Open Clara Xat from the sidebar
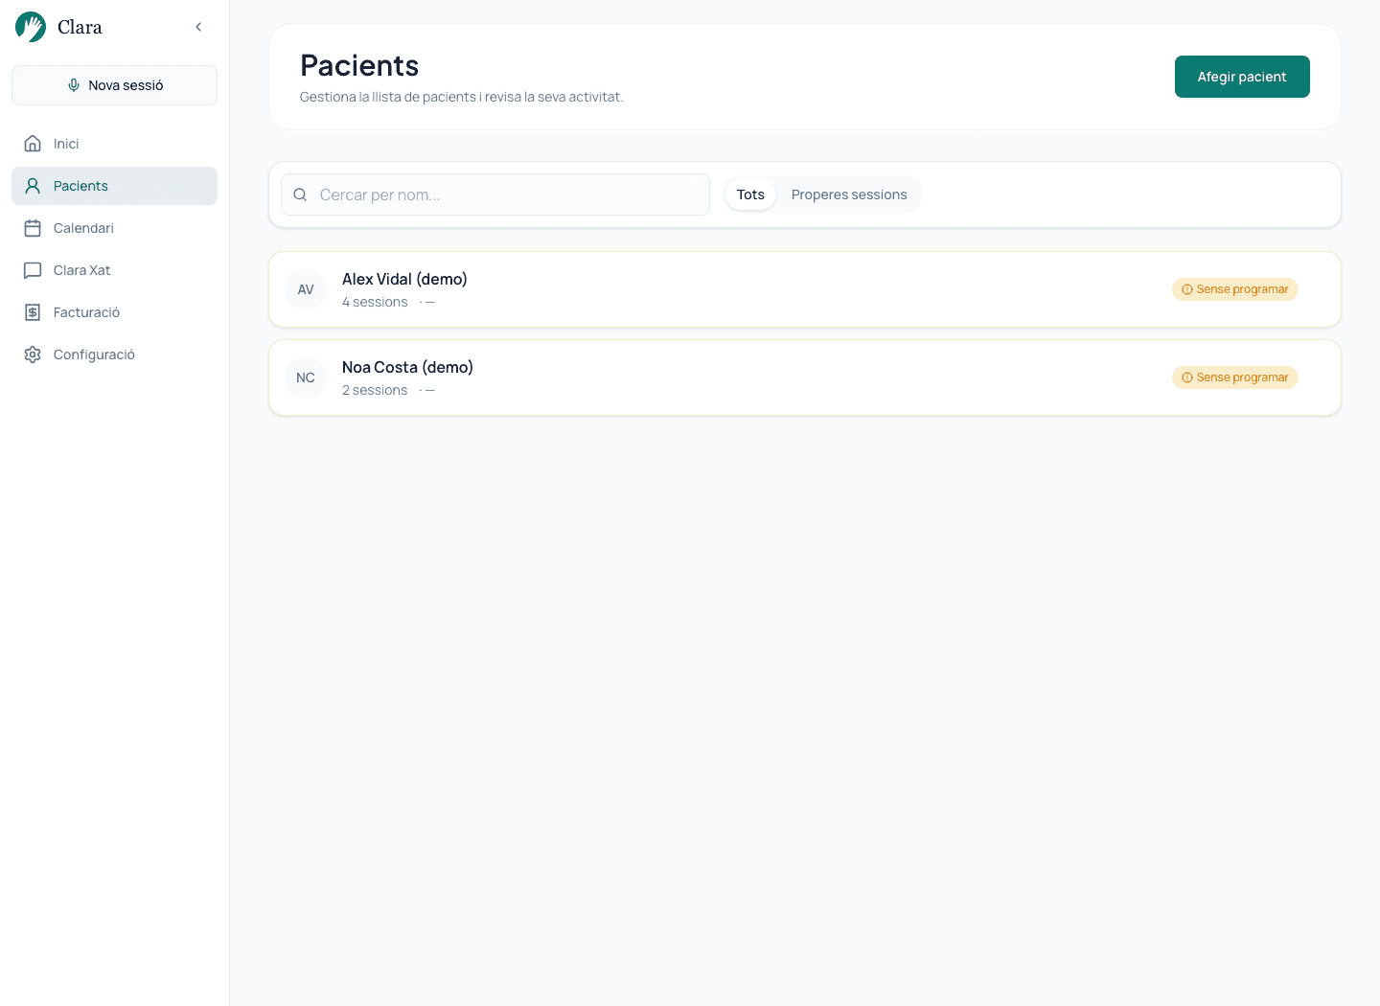 coord(114,270)
